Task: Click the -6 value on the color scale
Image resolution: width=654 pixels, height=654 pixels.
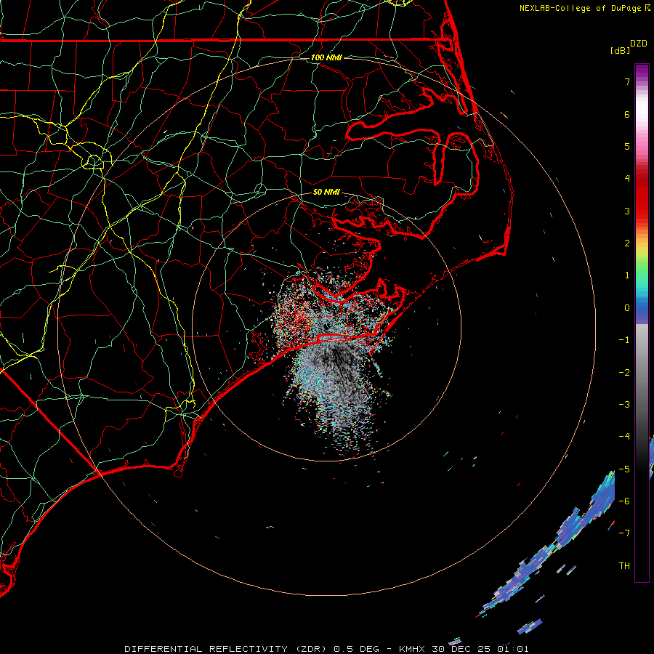Action: pyautogui.click(x=624, y=501)
